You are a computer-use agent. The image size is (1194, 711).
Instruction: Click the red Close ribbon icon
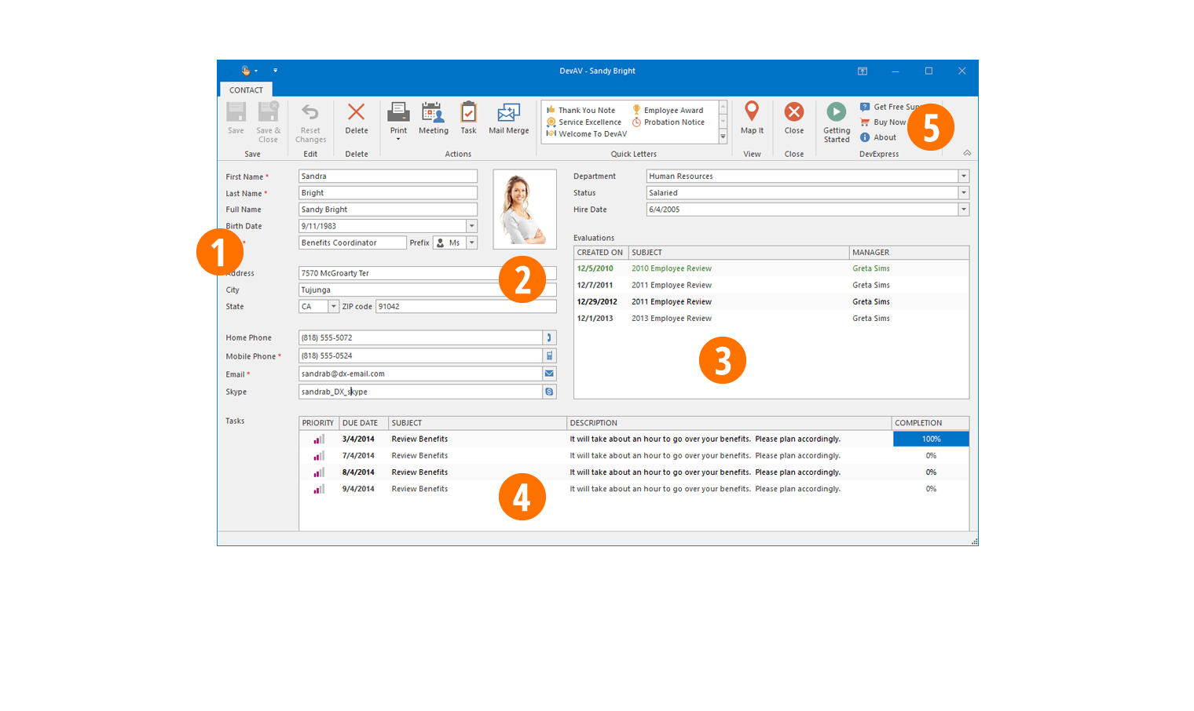tap(793, 114)
